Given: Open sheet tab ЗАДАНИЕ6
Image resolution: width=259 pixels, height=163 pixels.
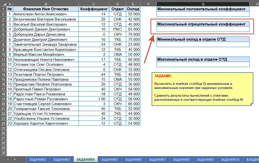Looking at the screenshot, I should [x=133, y=160].
